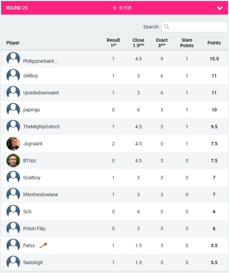Screen dimensions: 229x273
Task: Sort by the Points column header
Action: click(214, 43)
